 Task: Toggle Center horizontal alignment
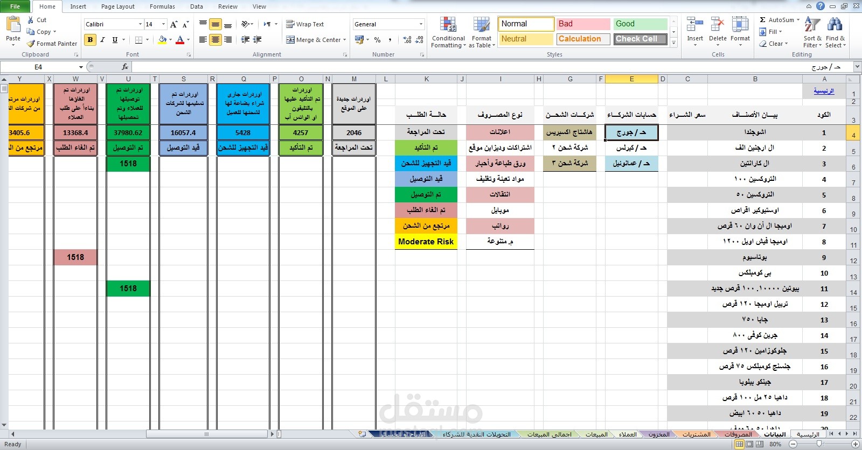215,40
